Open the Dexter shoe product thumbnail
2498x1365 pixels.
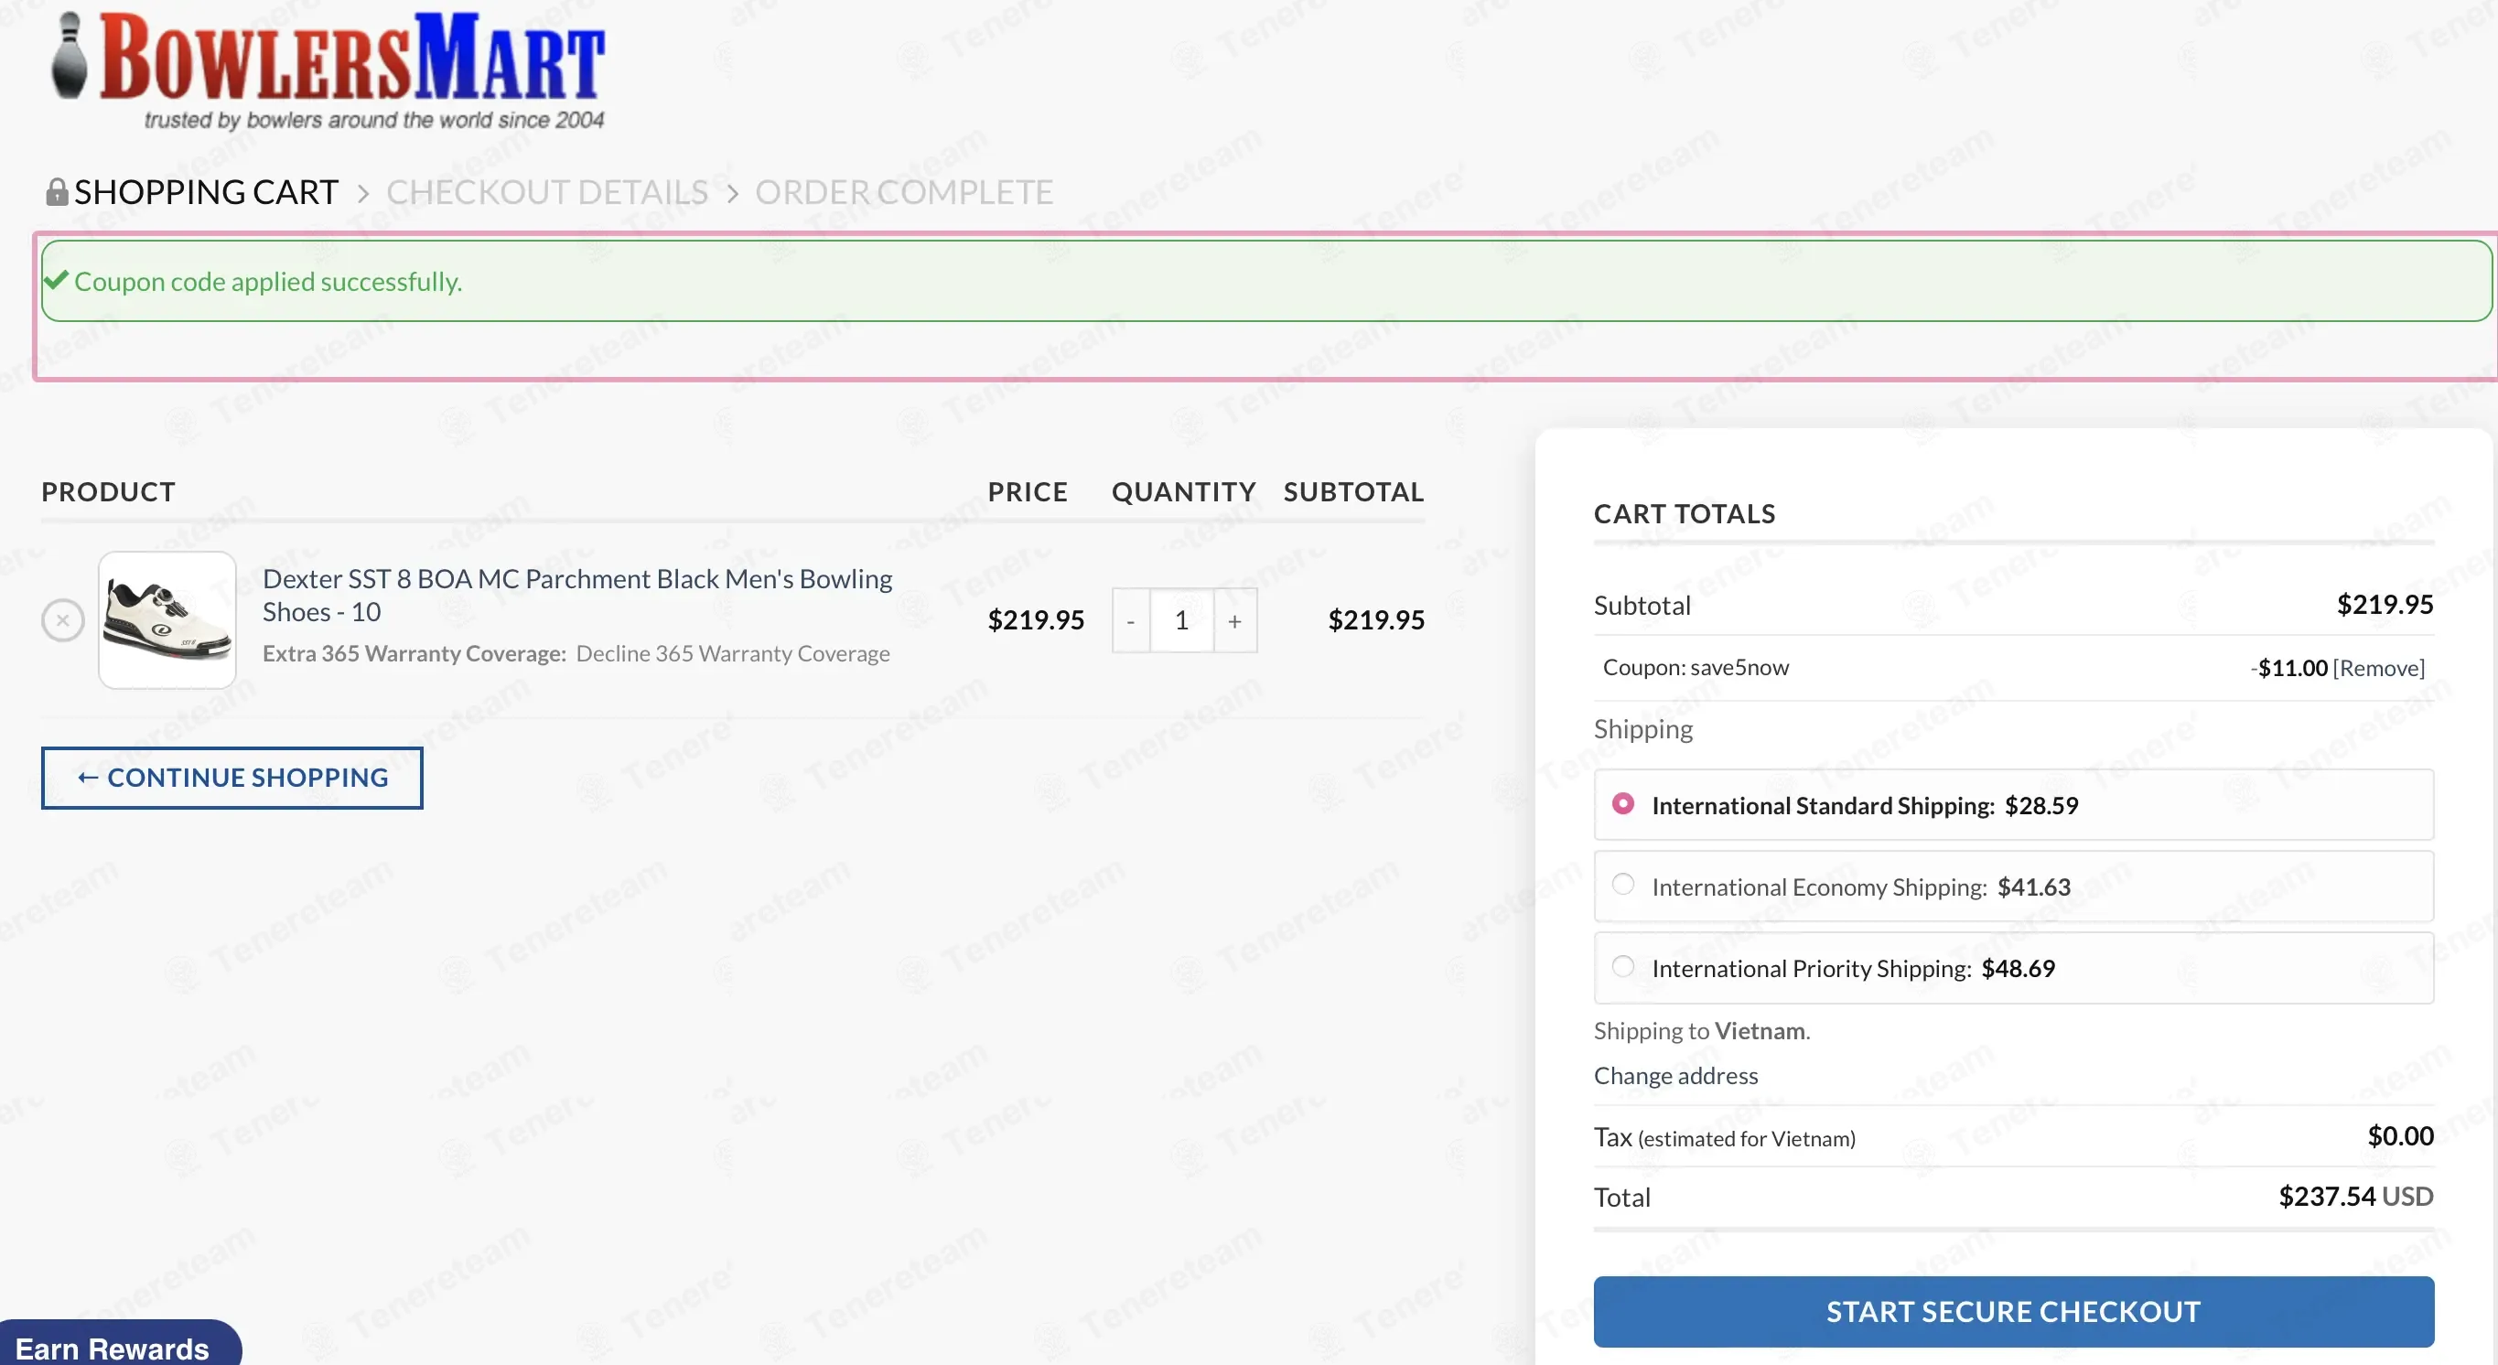pyautogui.click(x=167, y=619)
